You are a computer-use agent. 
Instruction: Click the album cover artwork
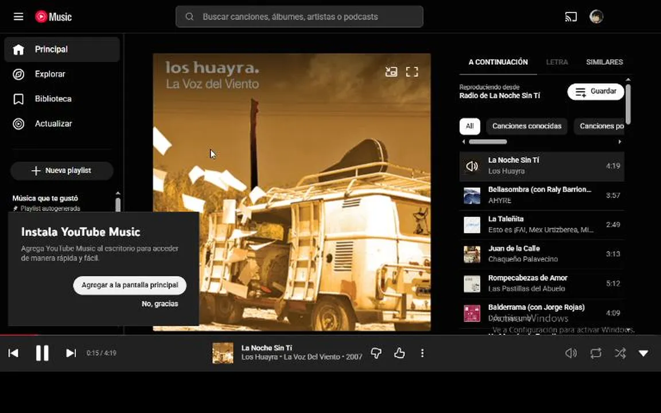click(x=291, y=192)
